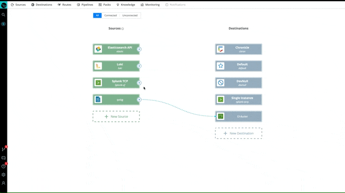Click the New Source button
Viewport: 345px width, 193px height.
[x=116, y=116]
